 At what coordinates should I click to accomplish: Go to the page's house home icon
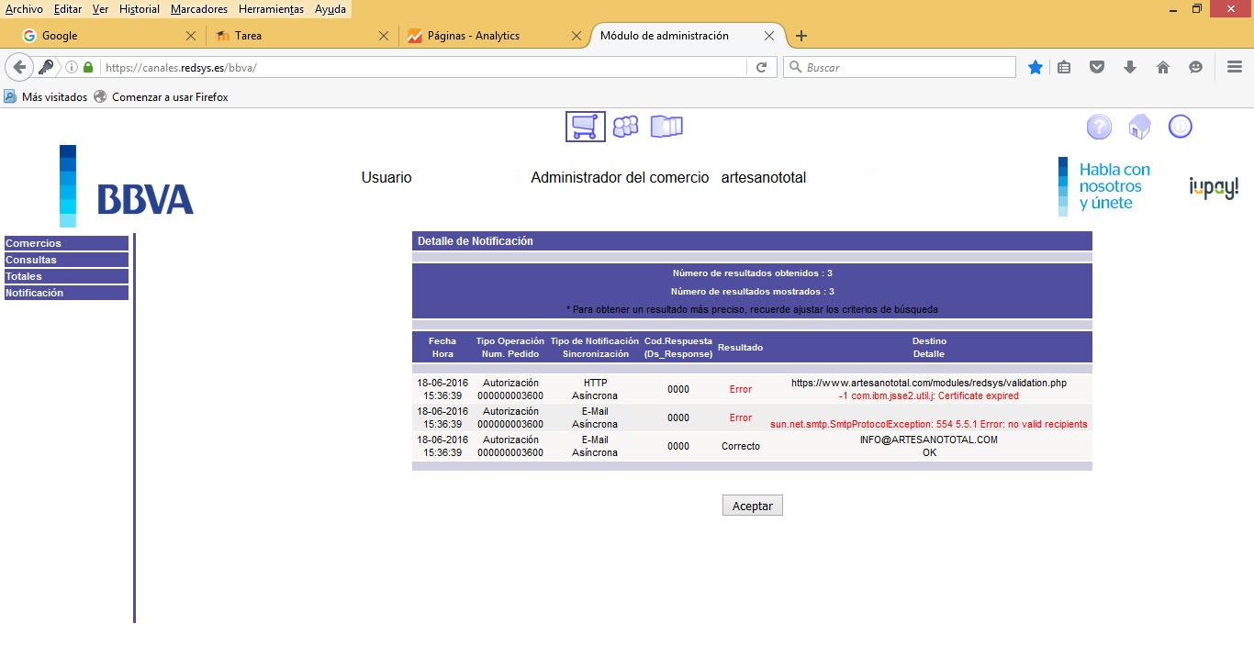1139,128
